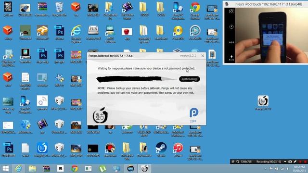Screen dimensions: 308x173
Task: Click the 1366x768 resolution label
Action: [x=246, y=161]
